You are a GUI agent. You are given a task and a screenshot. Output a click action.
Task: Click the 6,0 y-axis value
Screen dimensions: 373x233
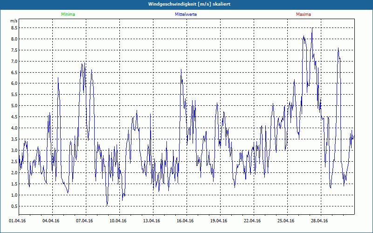click(14, 83)
